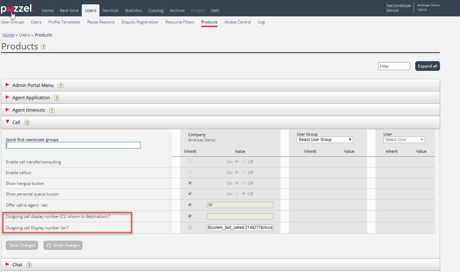Click help icon beside Chat section

tap(29, 265)
